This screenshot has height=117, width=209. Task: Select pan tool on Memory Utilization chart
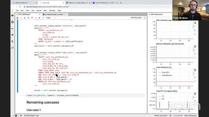pos(195,50)
